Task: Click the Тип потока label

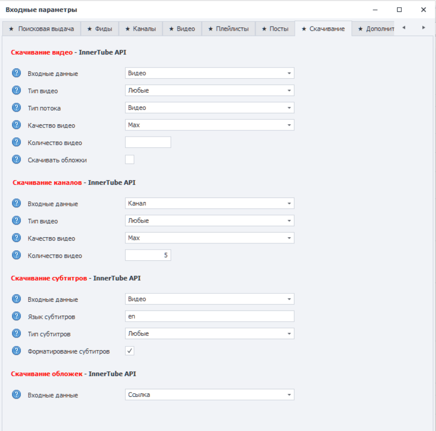Action: coord(44,108)
